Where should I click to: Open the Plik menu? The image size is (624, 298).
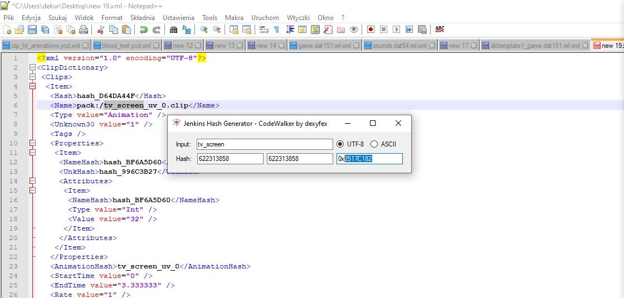coord(9,17)
